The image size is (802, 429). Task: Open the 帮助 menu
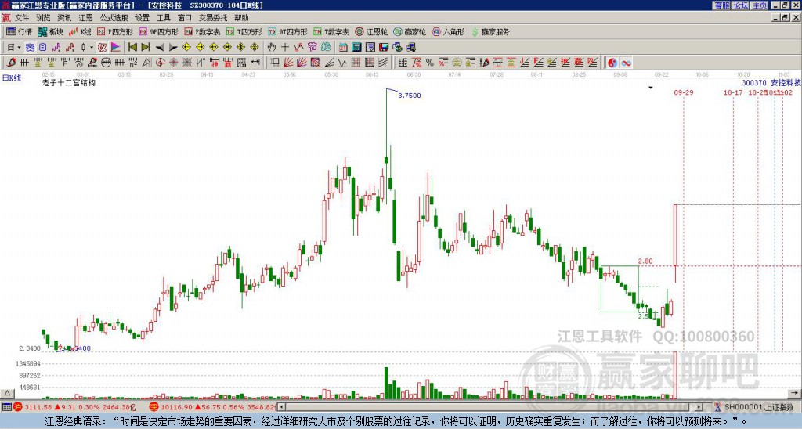[241, 18]
